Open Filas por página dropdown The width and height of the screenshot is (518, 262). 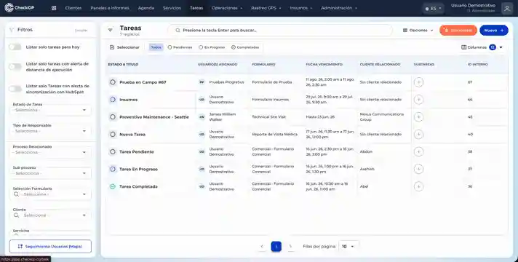tap(348, 247)
